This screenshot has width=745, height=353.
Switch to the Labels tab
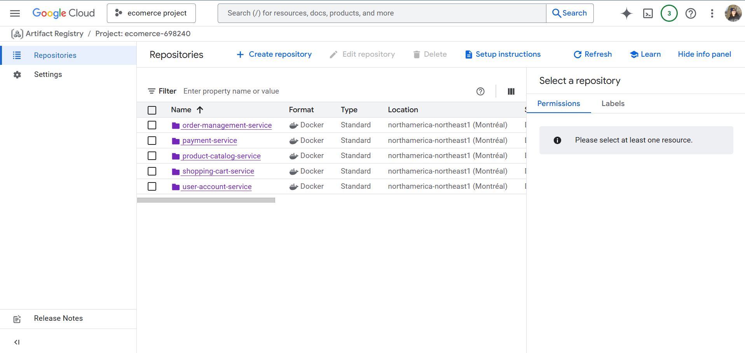tap(613, 104)
